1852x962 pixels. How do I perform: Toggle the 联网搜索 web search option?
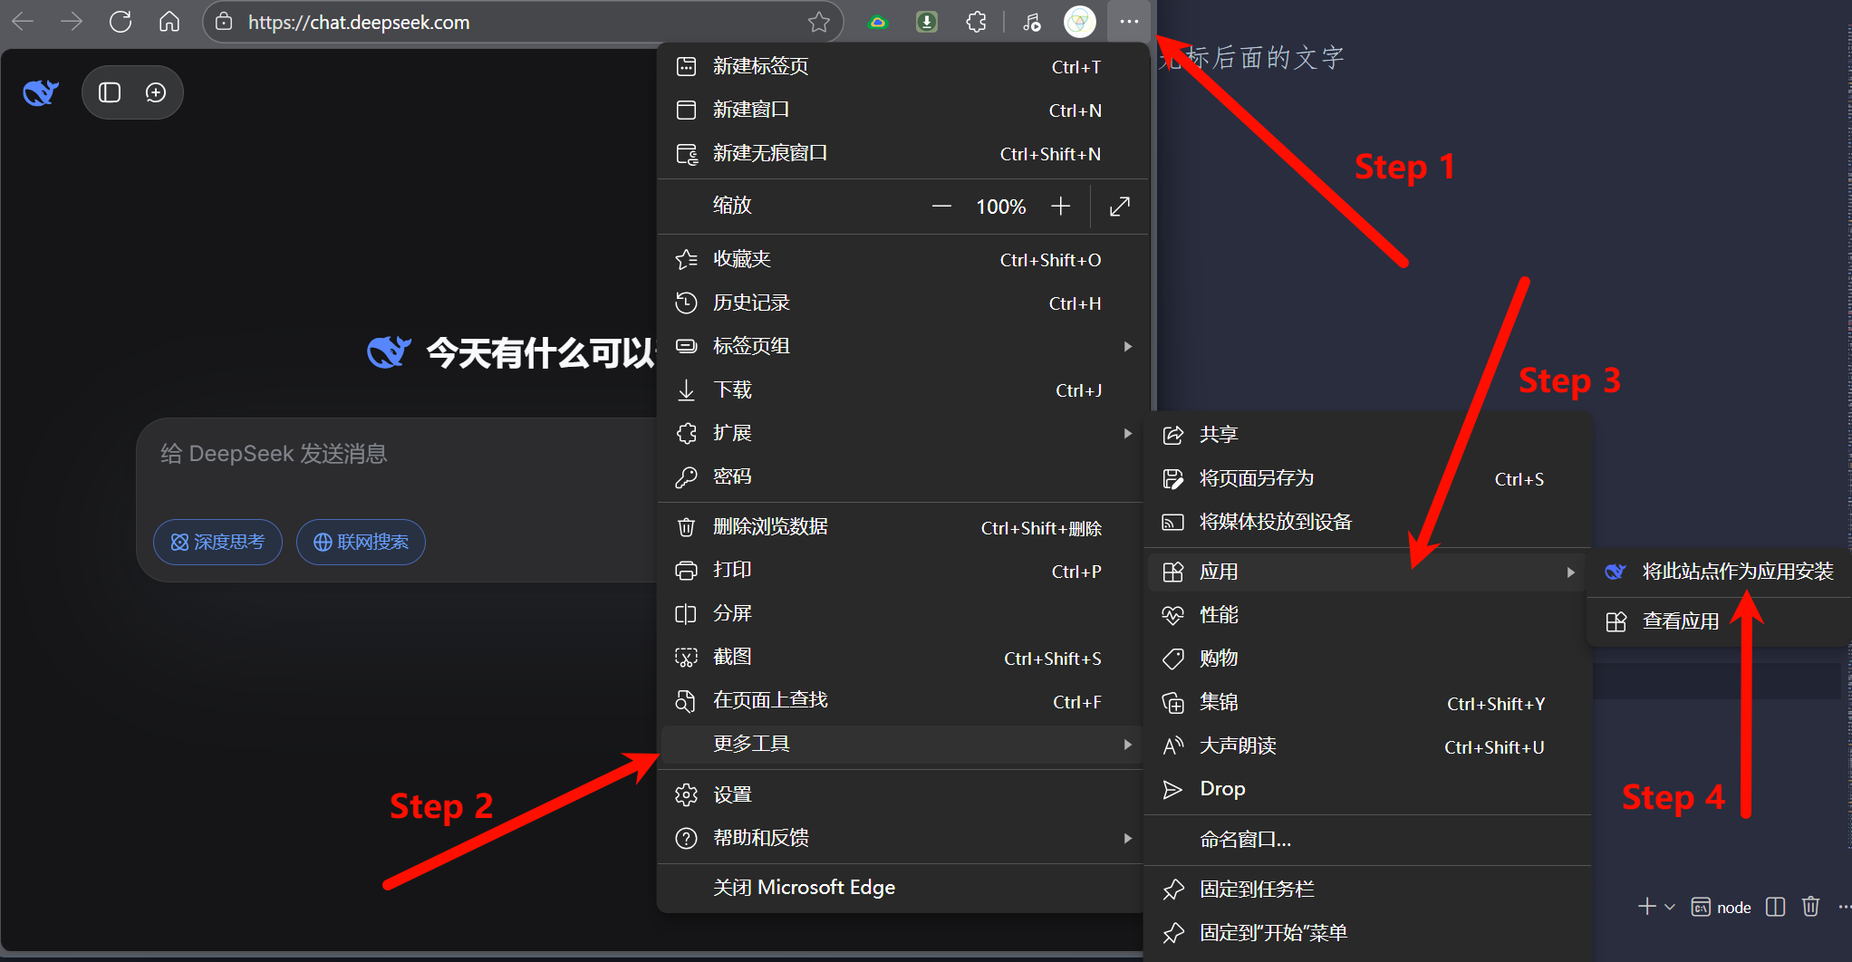[x=361, y=542]
